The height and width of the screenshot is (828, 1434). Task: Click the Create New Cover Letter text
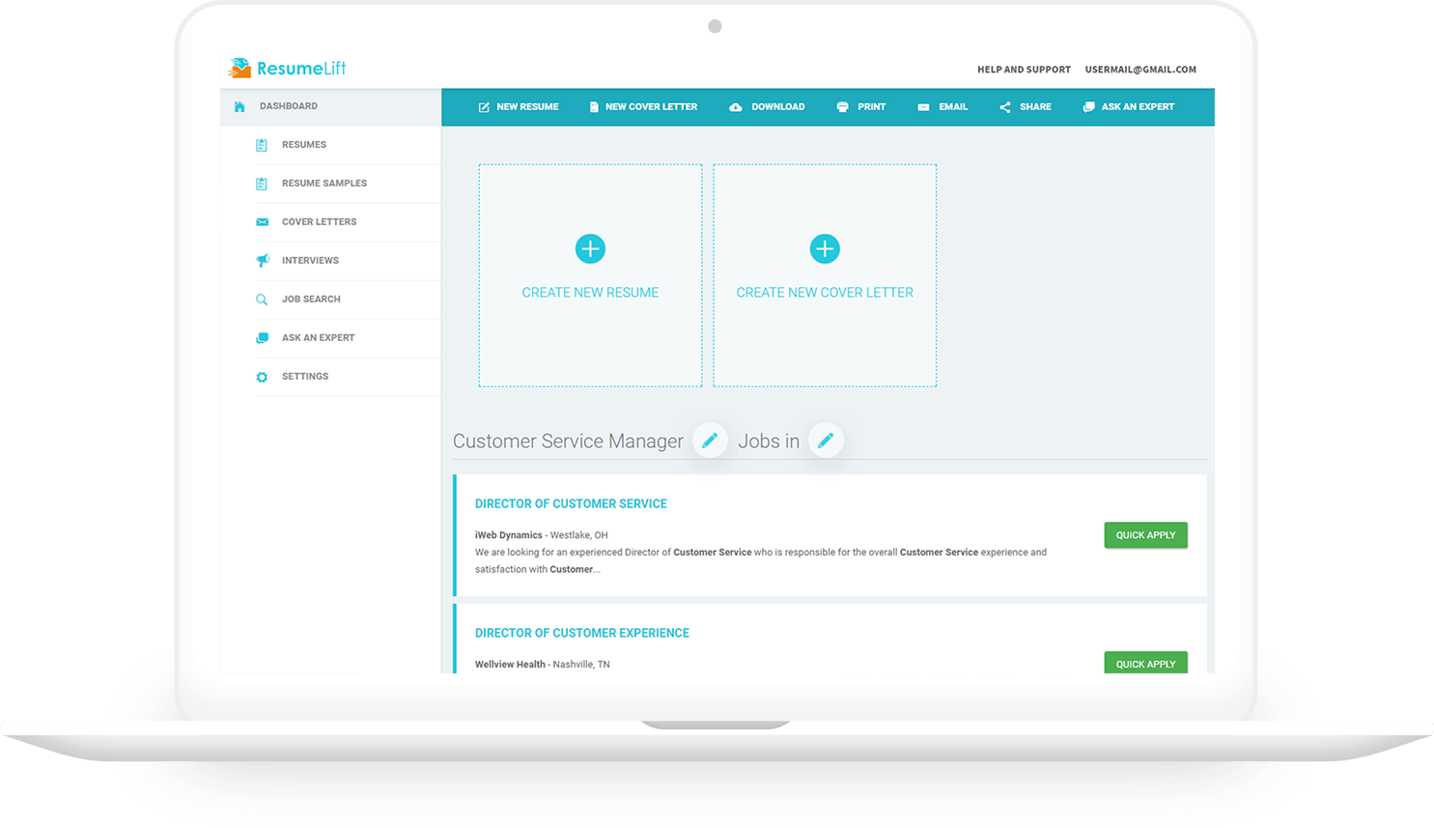point(825,293)
